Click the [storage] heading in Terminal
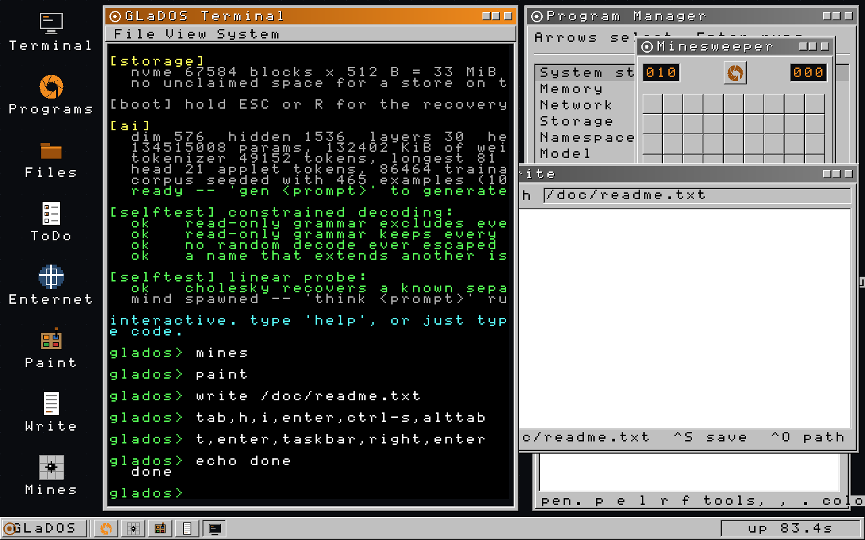The width and height of the screenshot is (865, 540). [x=157, y=61]
